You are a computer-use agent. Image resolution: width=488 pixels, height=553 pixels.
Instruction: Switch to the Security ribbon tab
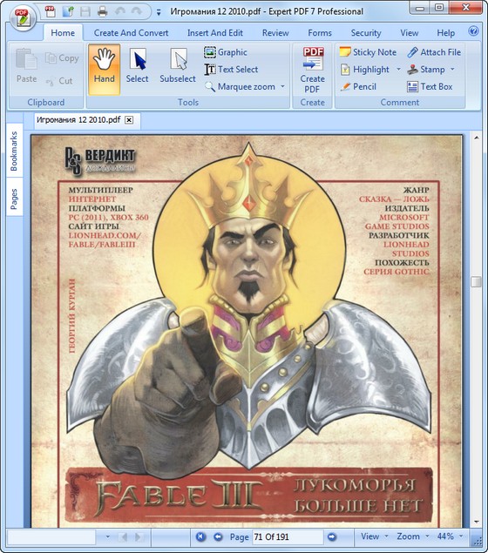[x=366, y=33]
